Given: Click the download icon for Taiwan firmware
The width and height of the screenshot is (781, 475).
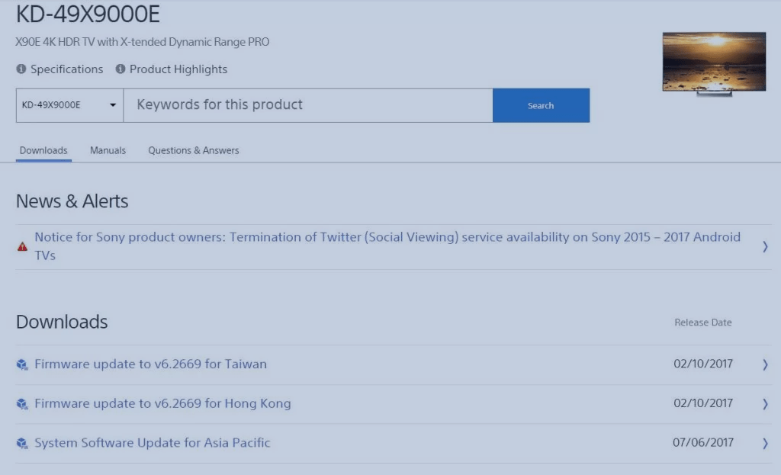Looking at the screenshot, I should 22,364.
